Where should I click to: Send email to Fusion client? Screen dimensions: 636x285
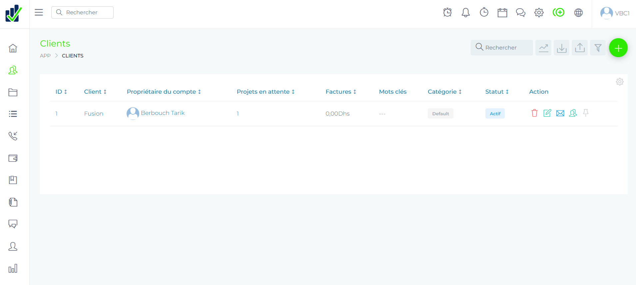[x=560, y=113]
